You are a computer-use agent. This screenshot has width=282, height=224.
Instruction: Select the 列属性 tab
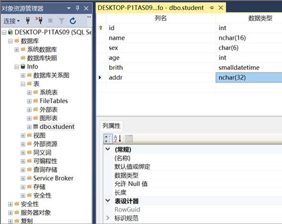(112, 125)
